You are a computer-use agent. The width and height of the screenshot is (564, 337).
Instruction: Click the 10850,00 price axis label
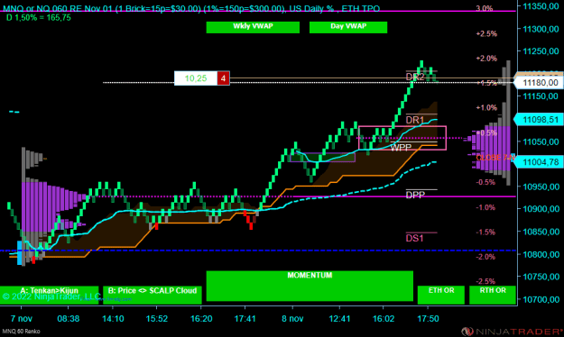pos(541,232)
